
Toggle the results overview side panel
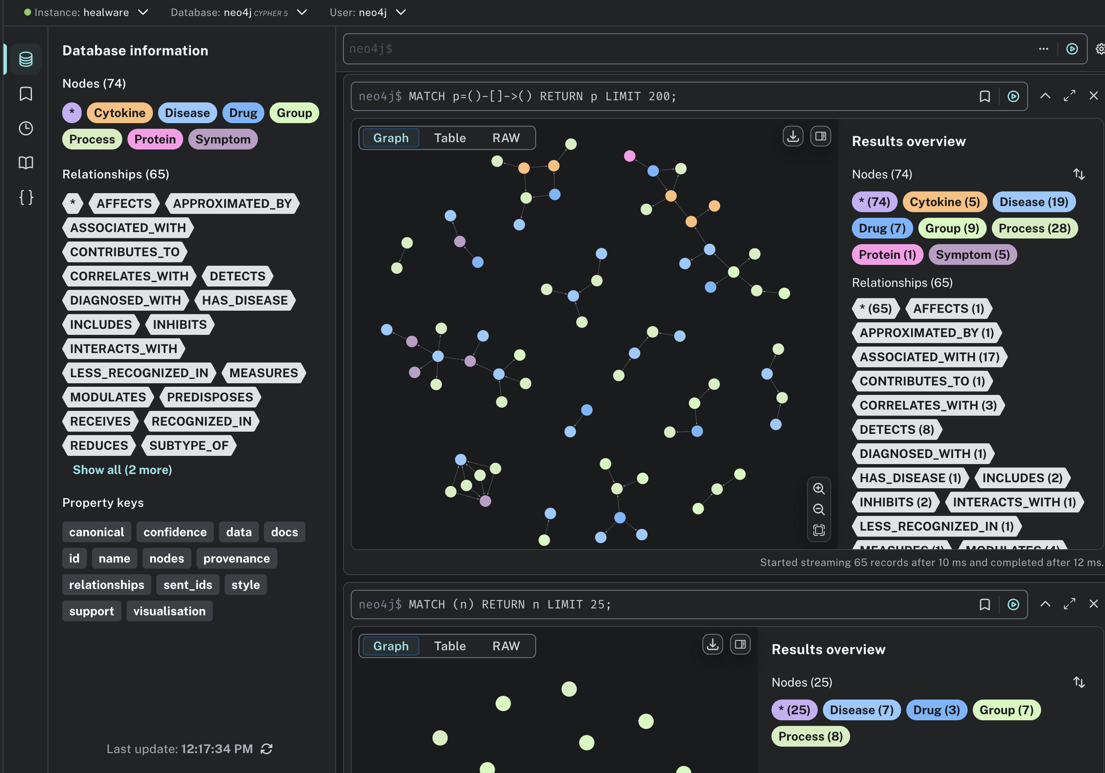pos(821,137)
